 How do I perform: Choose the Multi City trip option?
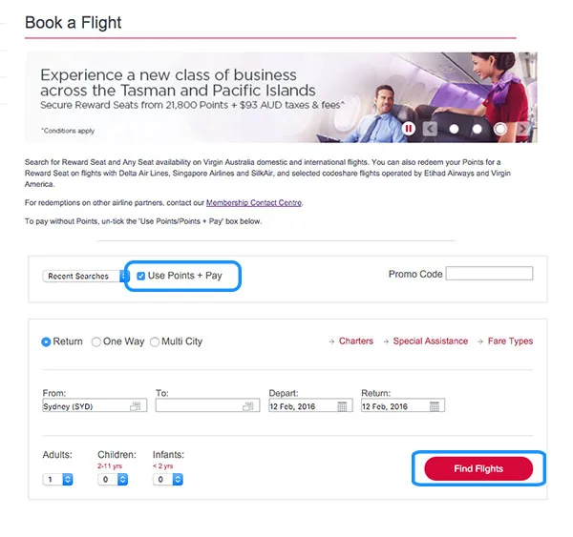(155, 341)
